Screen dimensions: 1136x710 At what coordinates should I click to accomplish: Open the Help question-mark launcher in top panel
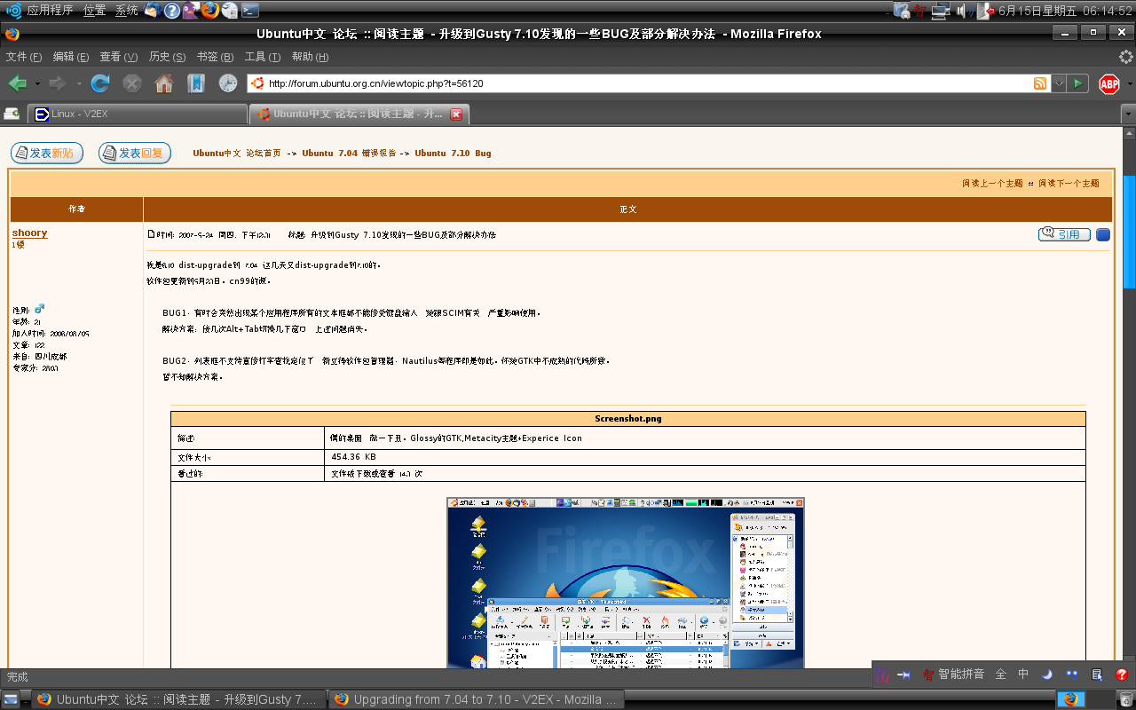171,10
